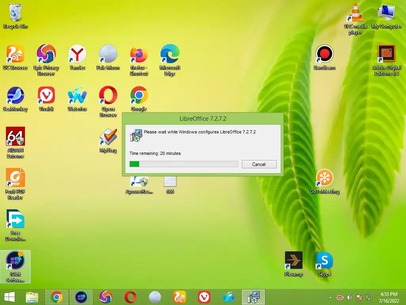
Task: Switch to Chrome in the taskbar
Action: point(57,297)
